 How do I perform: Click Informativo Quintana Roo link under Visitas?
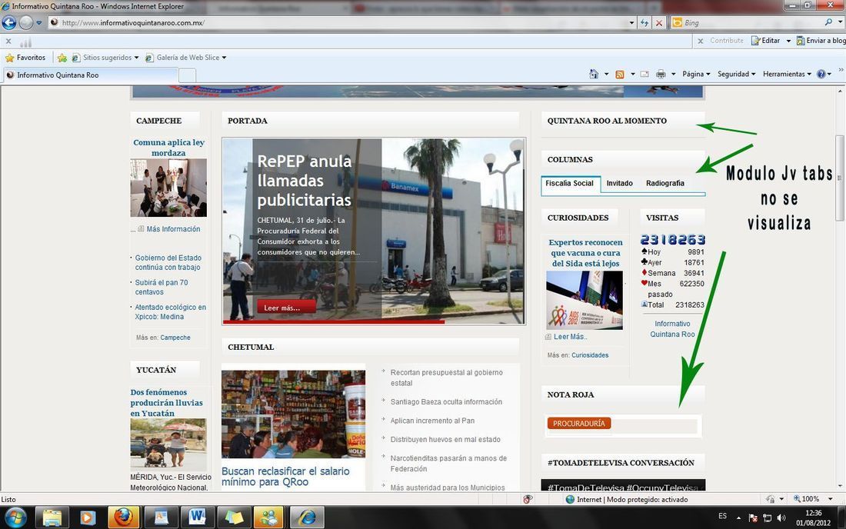pyautogui.click(x=672, y=329)
